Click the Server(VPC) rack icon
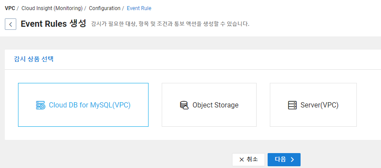 [292, 105]
